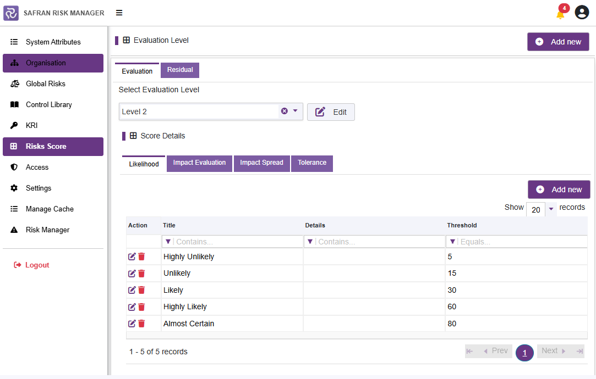Open Risk Manager in sidebar

(x=53, y=230)
